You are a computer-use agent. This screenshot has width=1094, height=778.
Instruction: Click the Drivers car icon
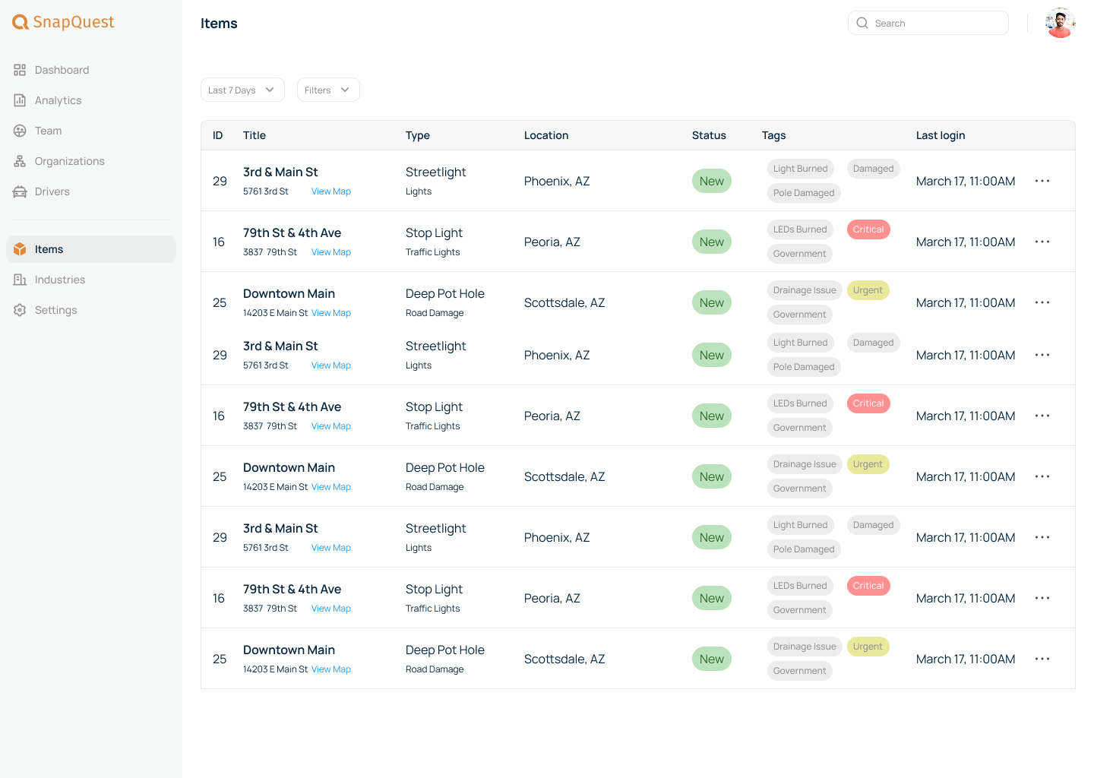(x=20, y=191)
